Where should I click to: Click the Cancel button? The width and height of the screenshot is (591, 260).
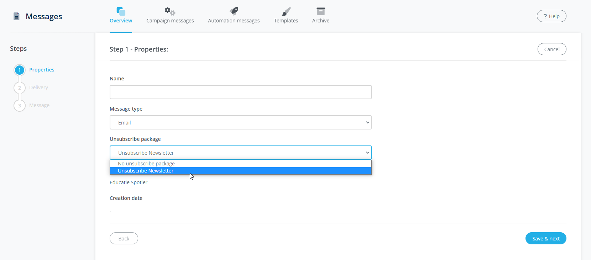tap(551, 49)
